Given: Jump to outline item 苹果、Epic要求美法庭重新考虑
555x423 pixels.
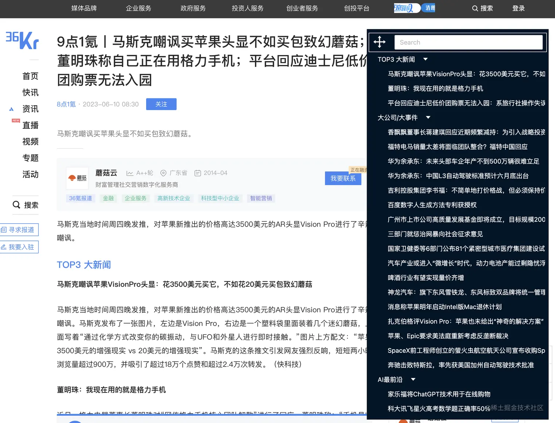Looking at the screenshot, I should click(448, 336).
